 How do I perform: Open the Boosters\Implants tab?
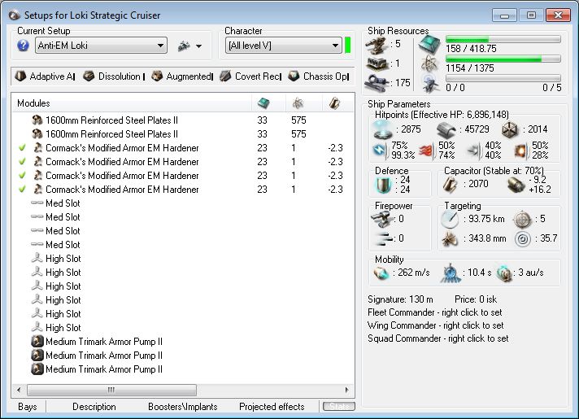[x=183, y=407]
